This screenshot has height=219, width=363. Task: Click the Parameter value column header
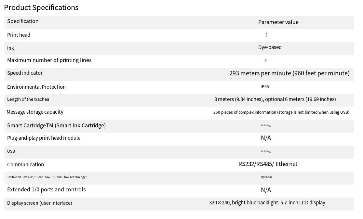click(278, 22)
